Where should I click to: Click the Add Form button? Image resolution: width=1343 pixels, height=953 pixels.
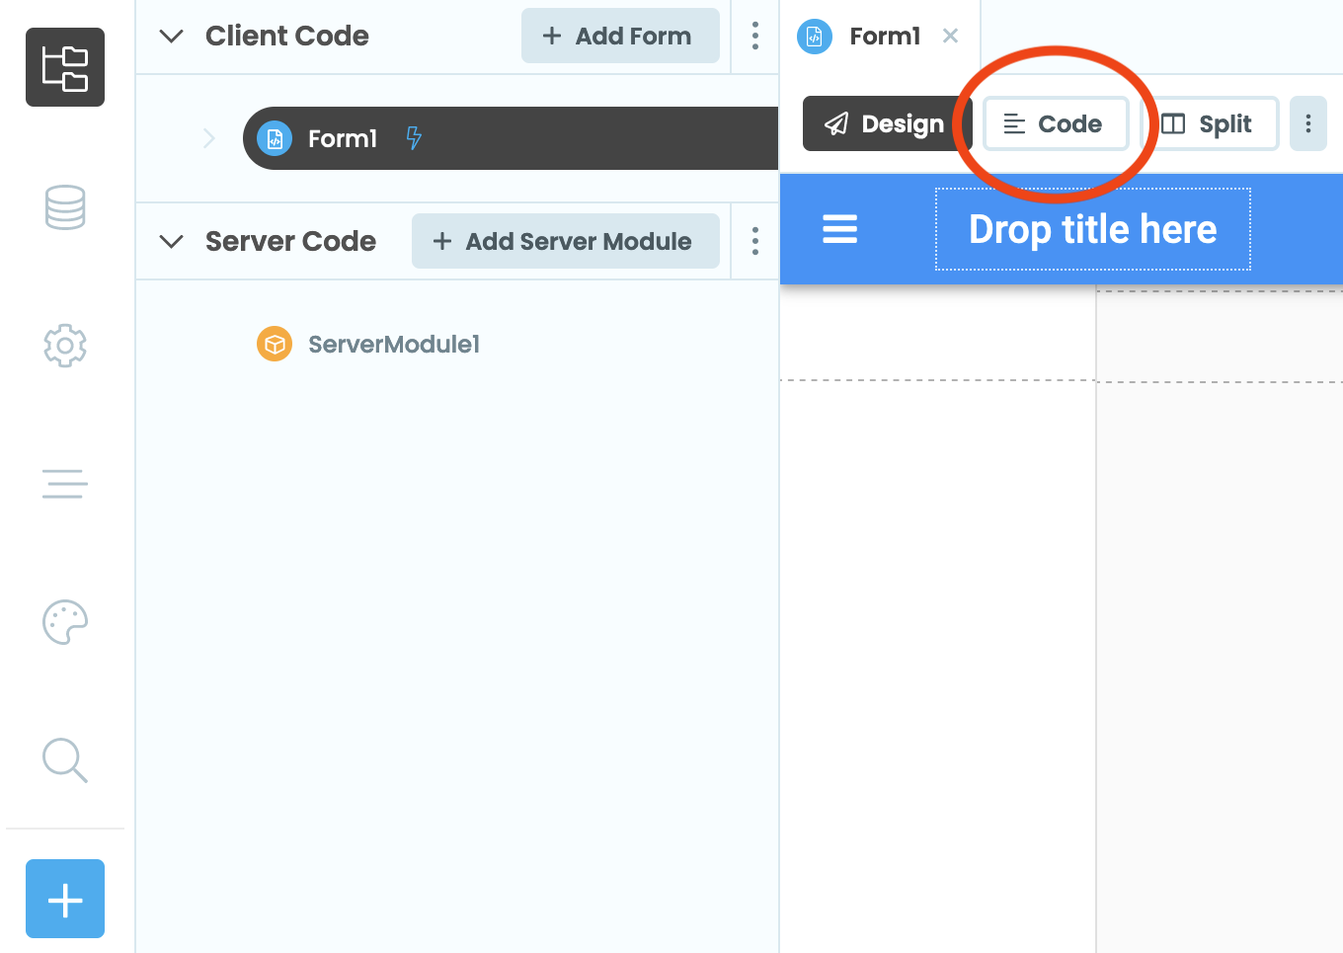pos(620,36)
